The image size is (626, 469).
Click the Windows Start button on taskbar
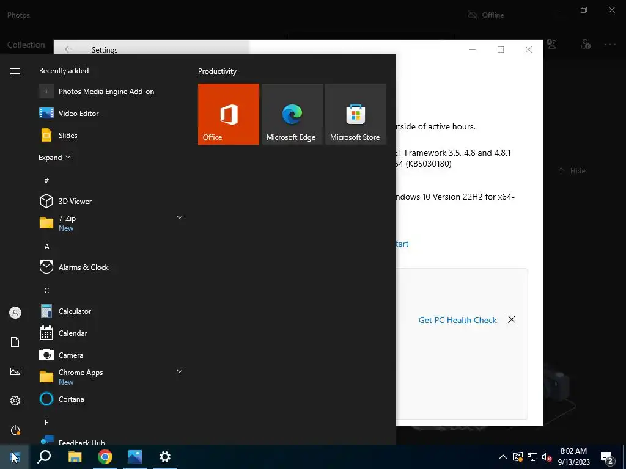pyautogui.click(x=15, y=457)
